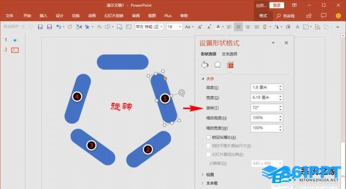Toggle the auto-save switch
346x189 pixels.
27,27
